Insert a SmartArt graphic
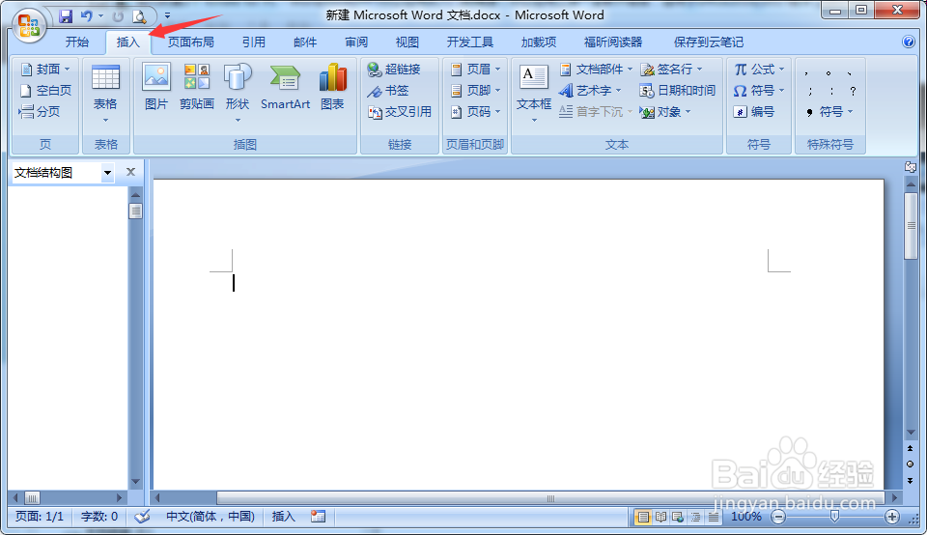The height and width of the screenshot is (535, 927). 285,87
